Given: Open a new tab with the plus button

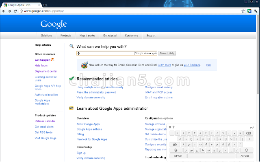Looking at the screenshot, I should (45, 5).
